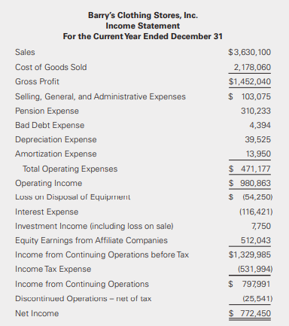Click the Cost of Goods Sold label
Screen dimensions: 289x326
[51, 67]
